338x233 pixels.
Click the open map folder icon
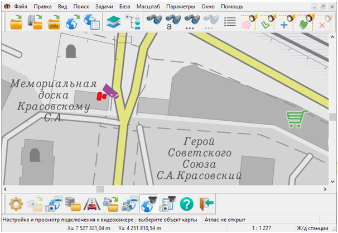point(15,22)
